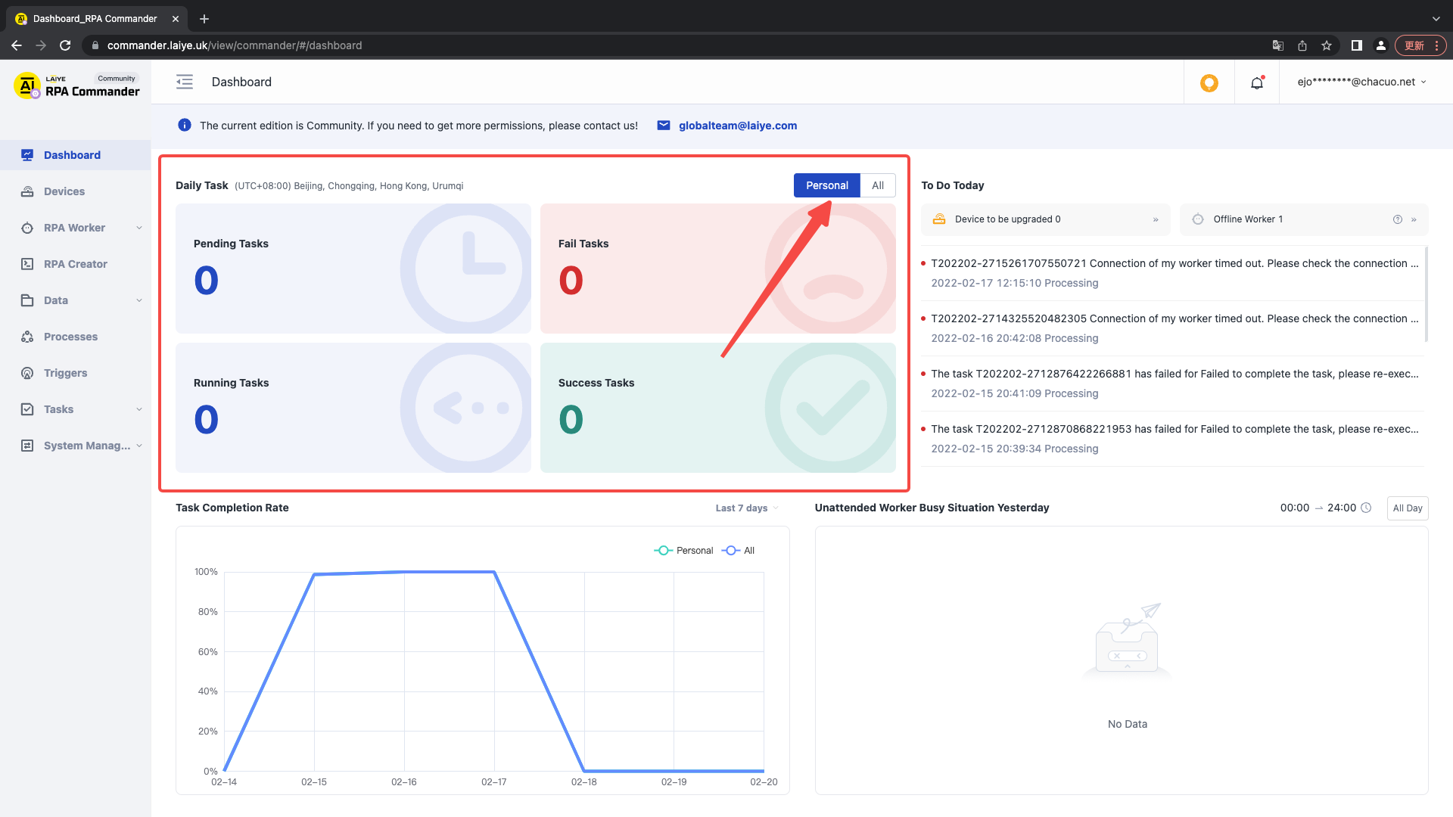Toggle Personal series in chart legend
Viewport: 1453px width, 817px height.
point(683,551)
